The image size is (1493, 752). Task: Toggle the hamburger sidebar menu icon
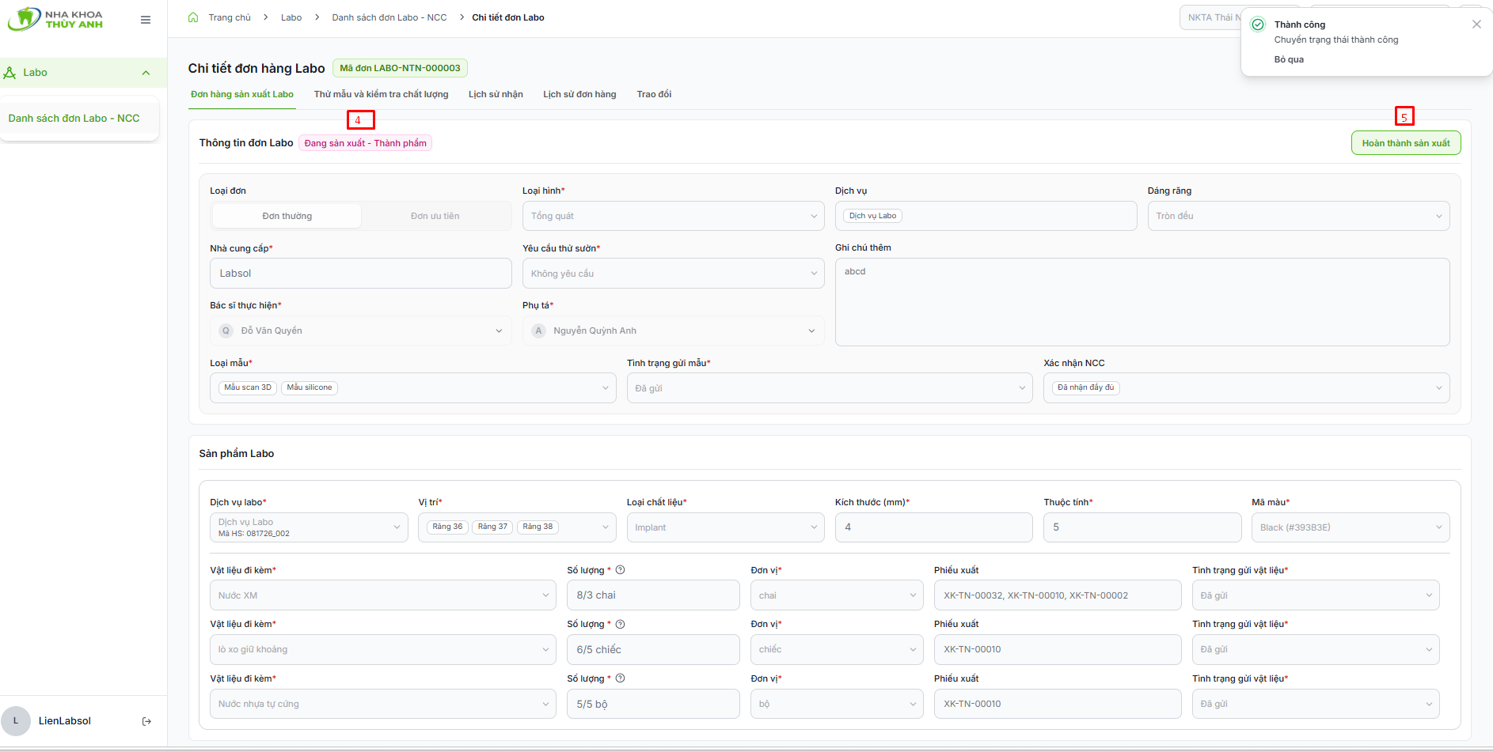pyautogui.click(x=146, y=20)
